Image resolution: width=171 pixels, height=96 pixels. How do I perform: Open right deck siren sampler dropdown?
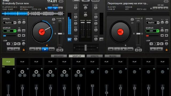pyautogui.click(x=158, y=31)
